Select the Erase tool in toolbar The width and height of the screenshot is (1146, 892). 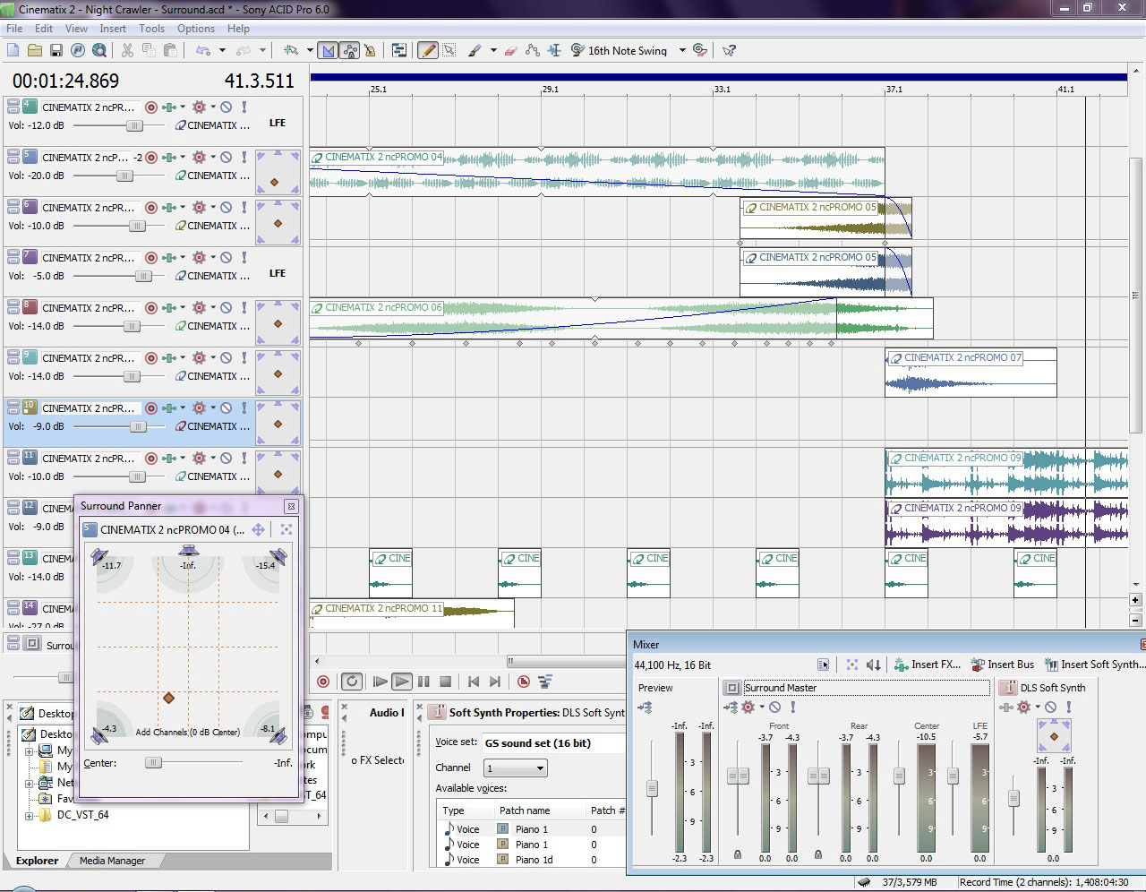(511, 51)
